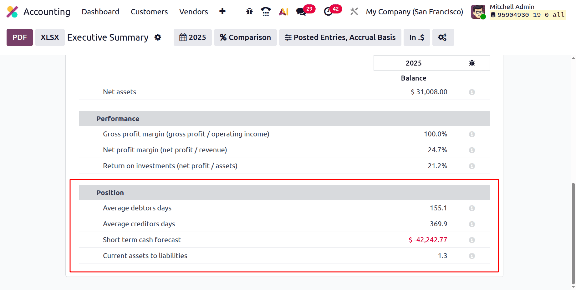Open the extra options gears button
Image resolution: width=576 pixels, height=290 pixels.
pos(443,37)
